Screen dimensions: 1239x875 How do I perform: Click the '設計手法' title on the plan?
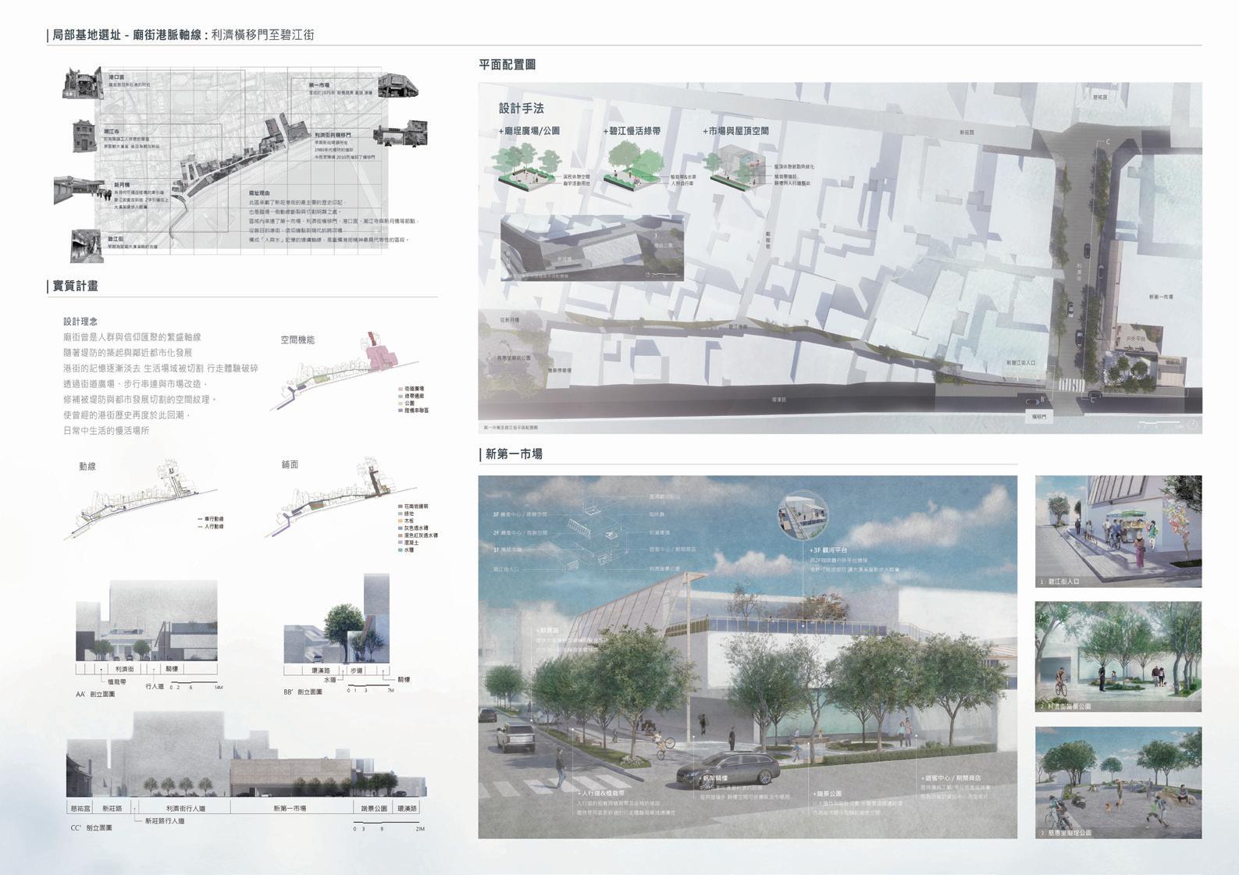pyautogui.click(x=522, y=108)
